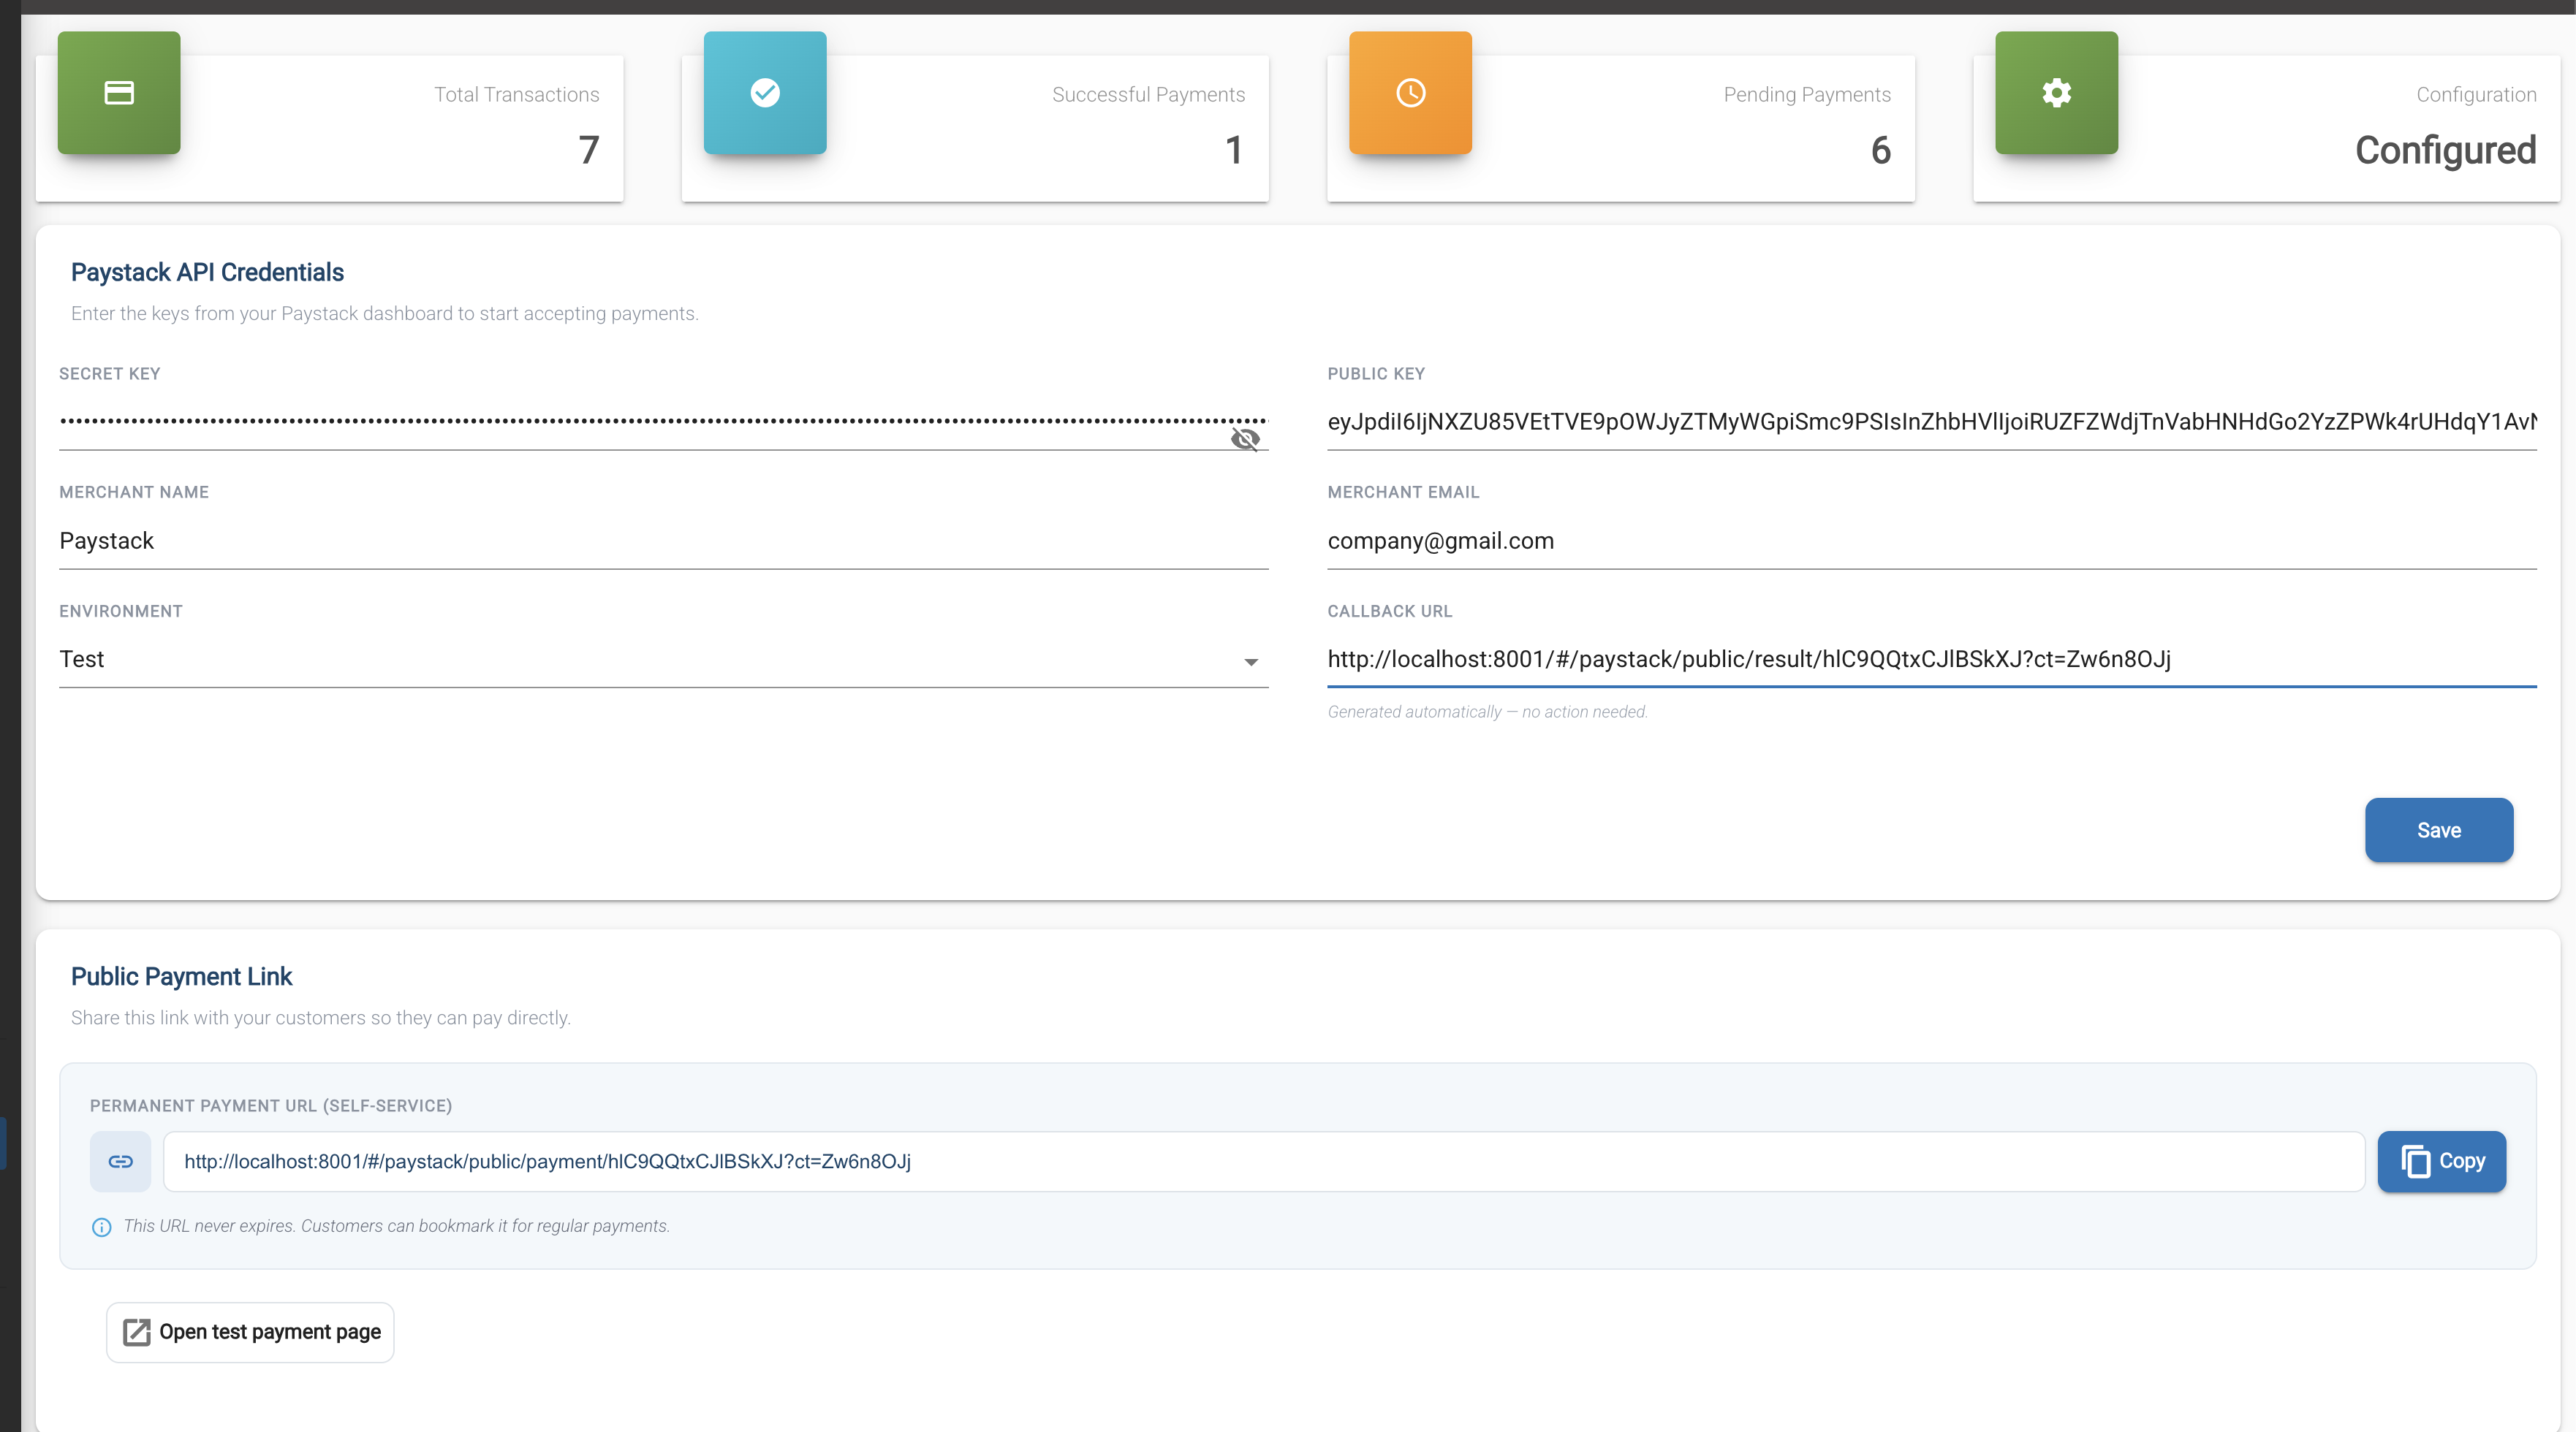Click the Successful Payments card title
Viewport: 2576px width, 1432px height.
pos(1148,94)
